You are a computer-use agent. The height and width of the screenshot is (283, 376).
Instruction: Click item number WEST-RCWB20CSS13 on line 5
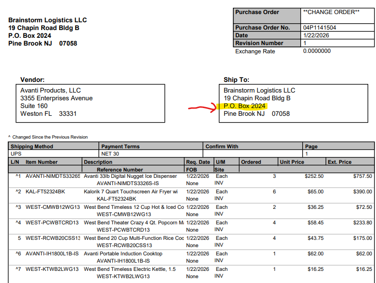pyautogui.click(x=53, y=238)
